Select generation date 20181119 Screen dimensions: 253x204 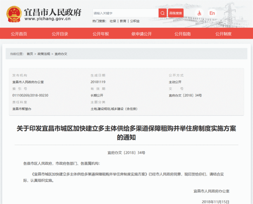point(98,82)
